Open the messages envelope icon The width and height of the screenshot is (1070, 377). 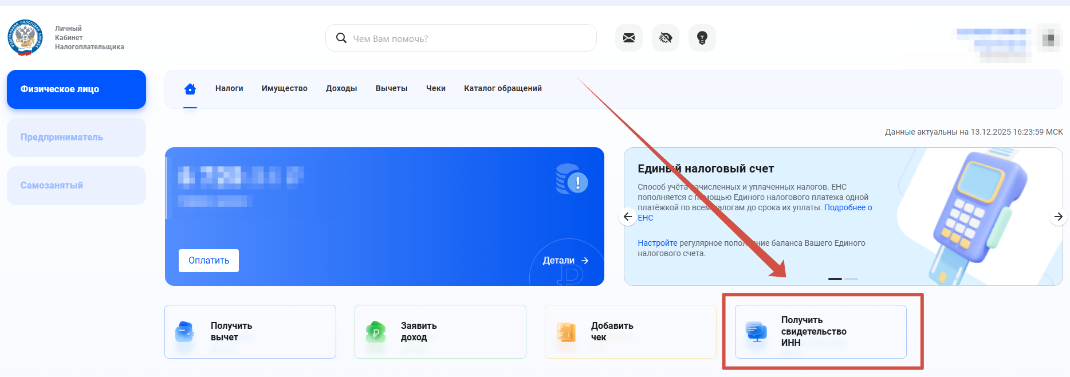coord(628,38)
